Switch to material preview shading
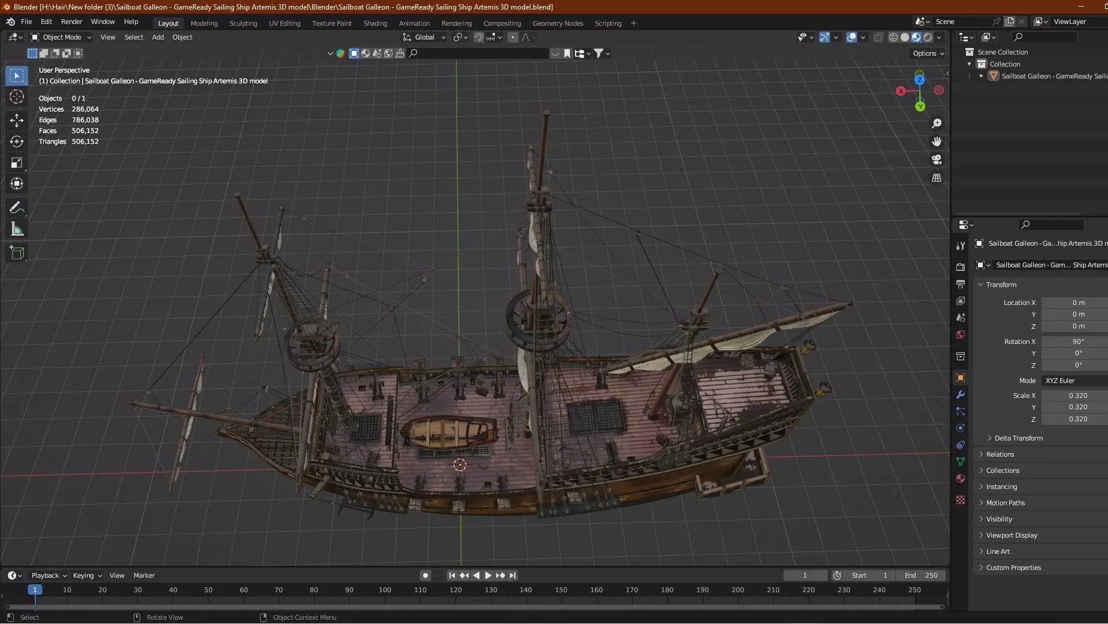Image resolution: width=1108 pixels, height=624 pixels. [x=916, y=37]
